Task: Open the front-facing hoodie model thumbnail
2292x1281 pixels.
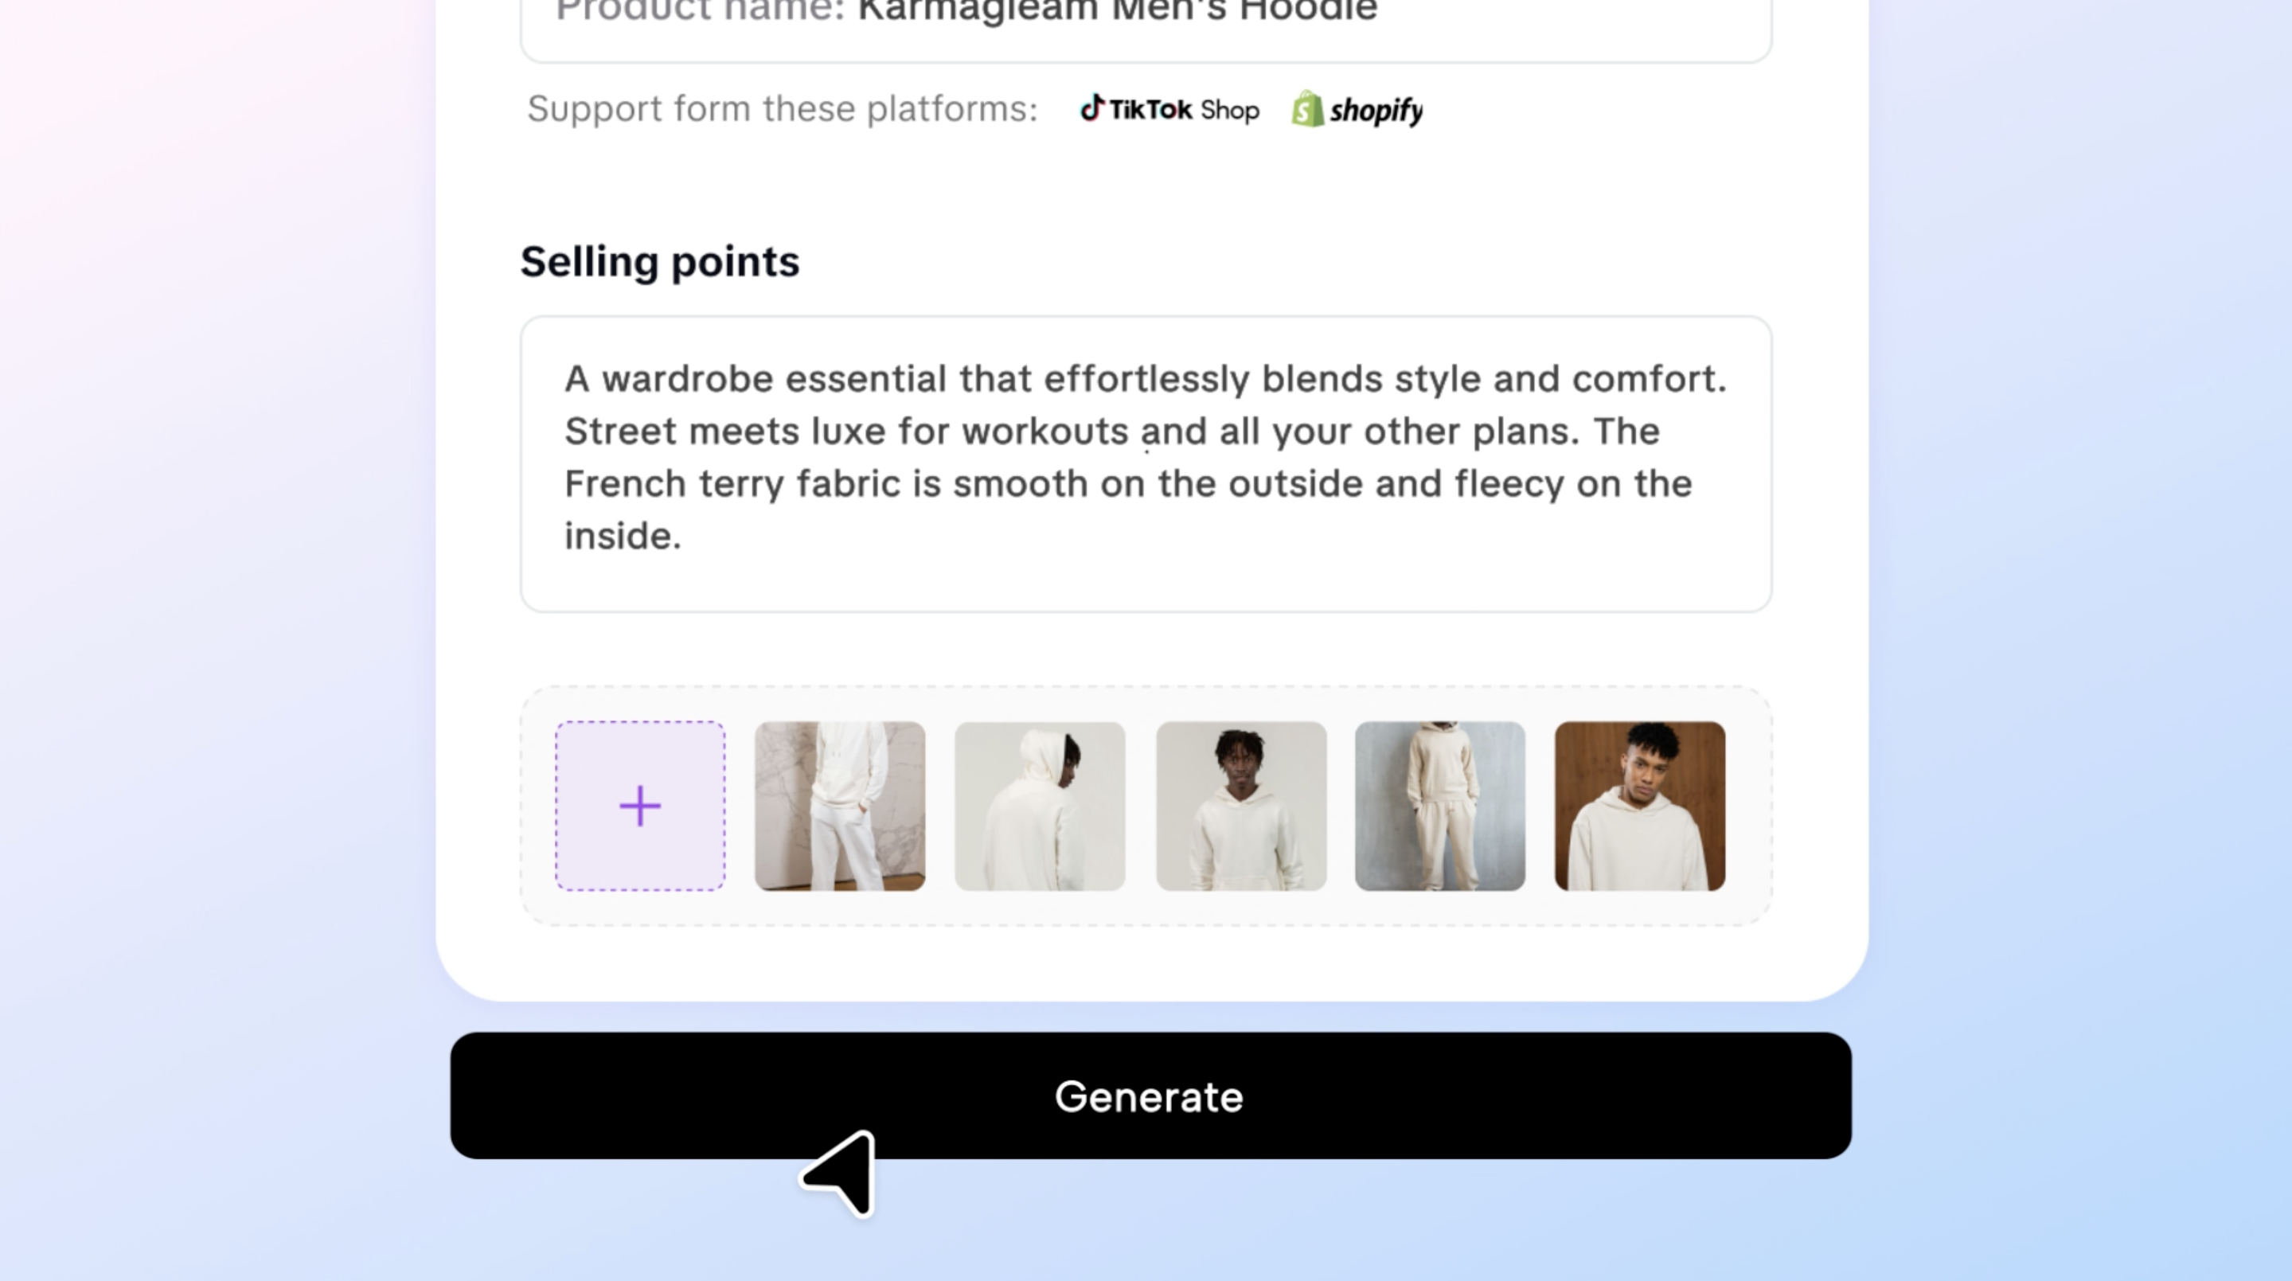Action: (1241, 806)
